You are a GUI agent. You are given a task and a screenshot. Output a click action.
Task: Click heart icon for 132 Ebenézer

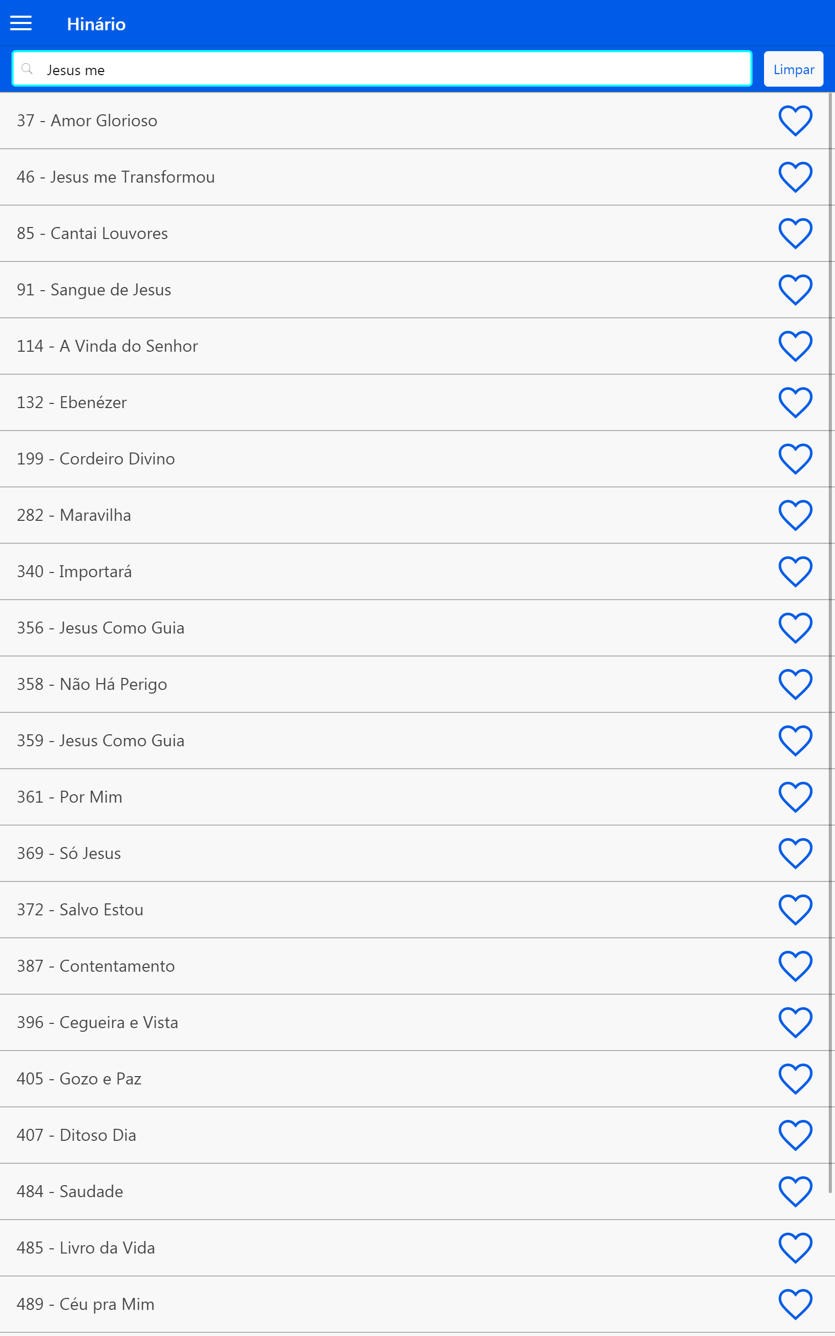pos(795,402)
